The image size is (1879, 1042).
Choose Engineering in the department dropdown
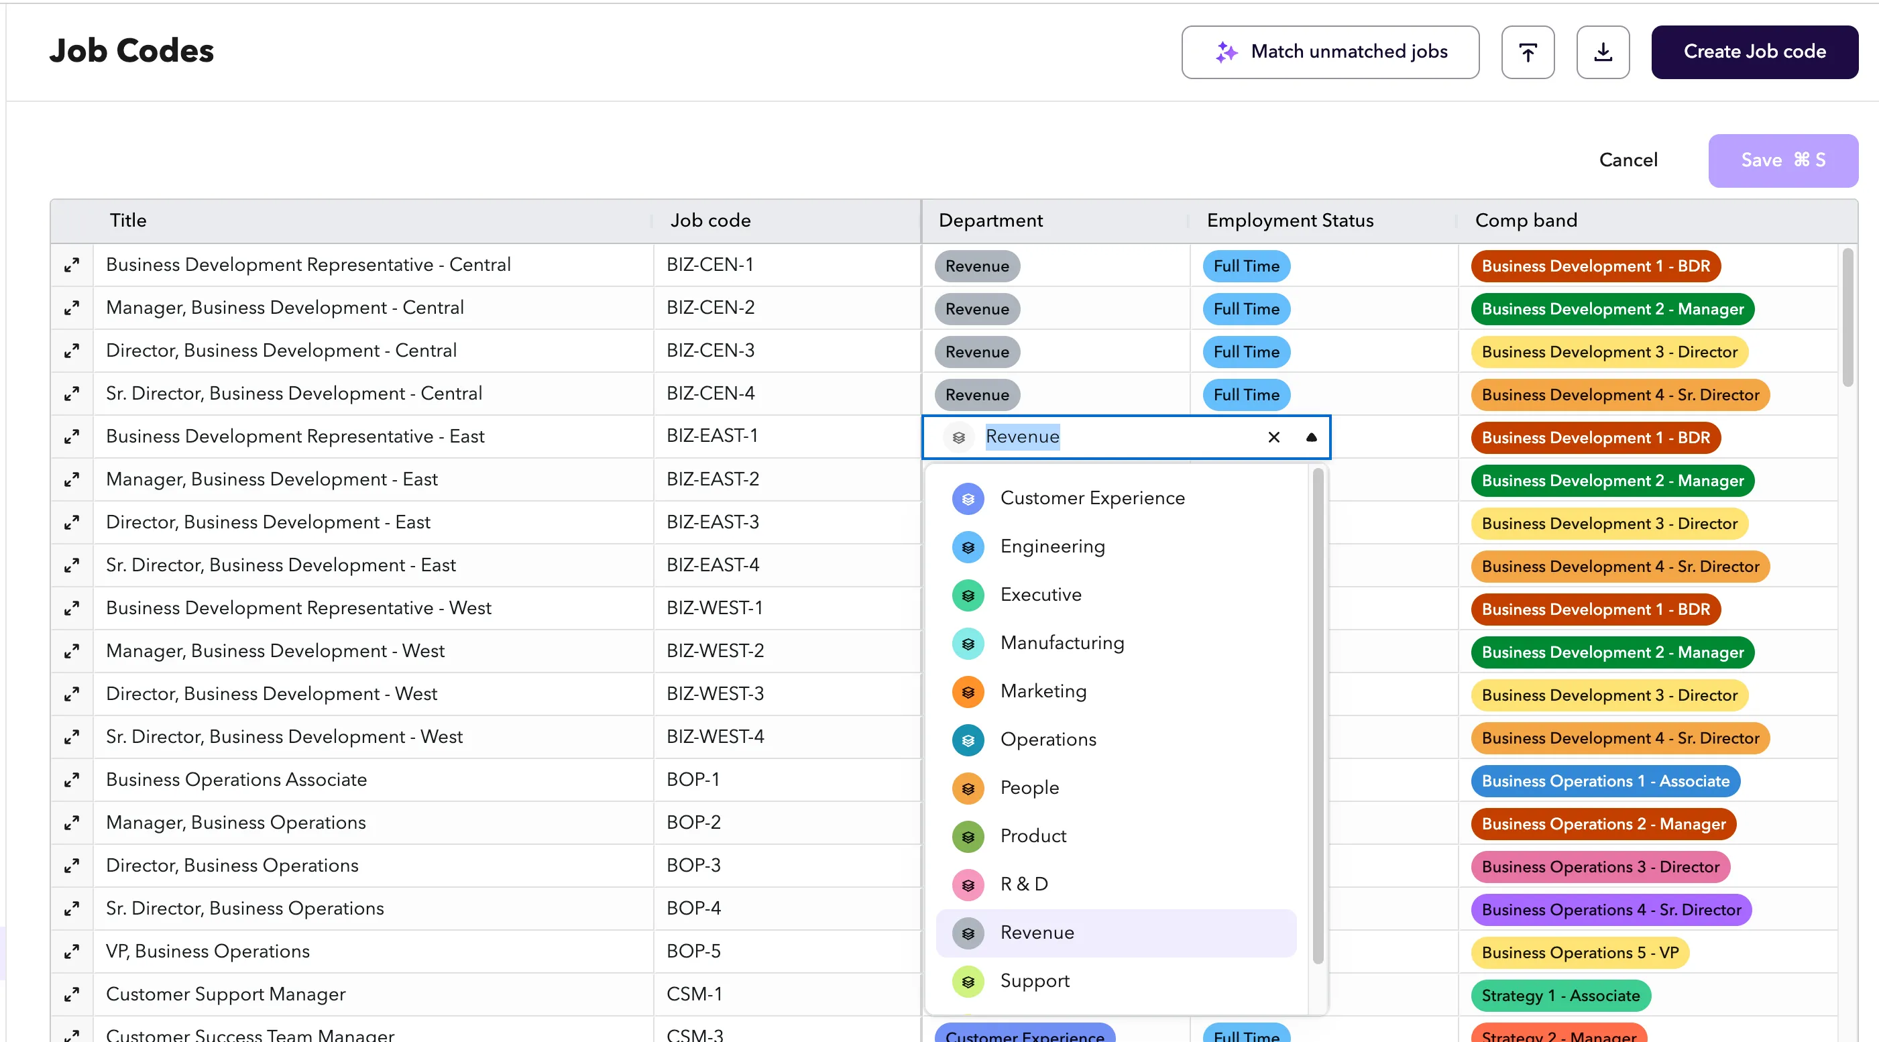[x=1116, y=546]
